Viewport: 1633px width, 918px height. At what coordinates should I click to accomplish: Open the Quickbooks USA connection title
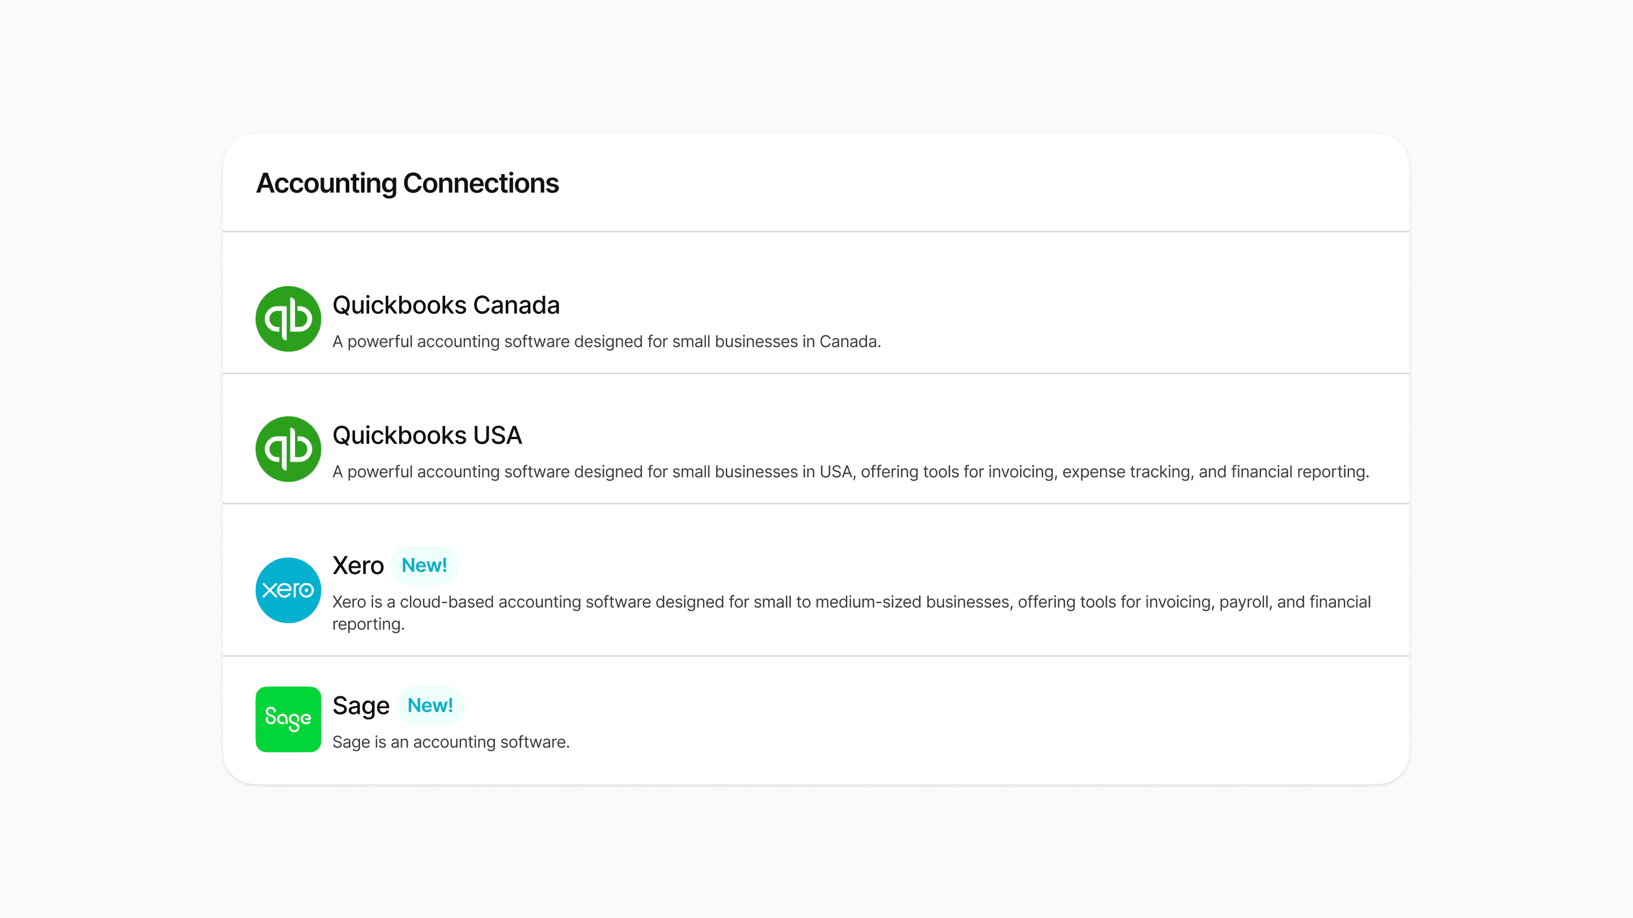[426, 435]
